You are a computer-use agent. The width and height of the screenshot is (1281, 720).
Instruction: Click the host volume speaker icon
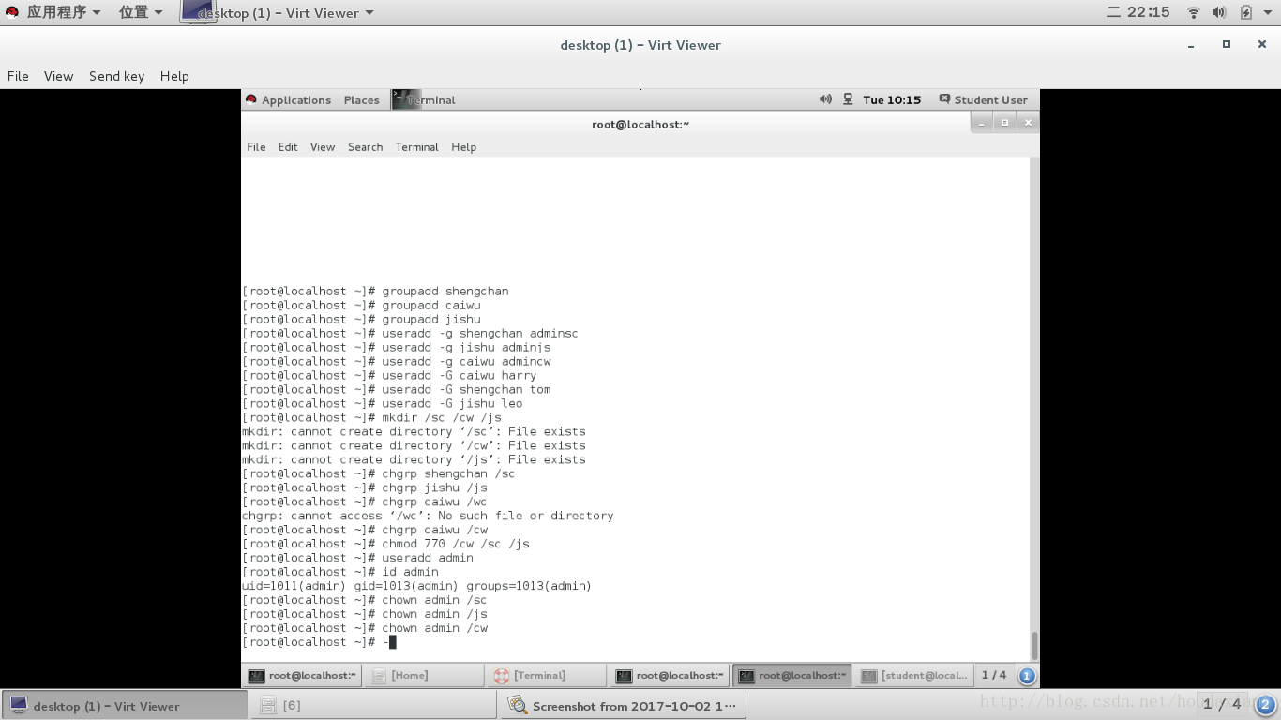(x=1219, y=12)
